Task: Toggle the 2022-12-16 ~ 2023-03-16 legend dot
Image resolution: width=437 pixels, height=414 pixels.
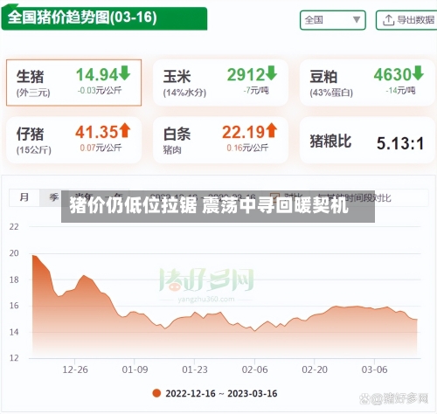Action: [x=156, y=393]
